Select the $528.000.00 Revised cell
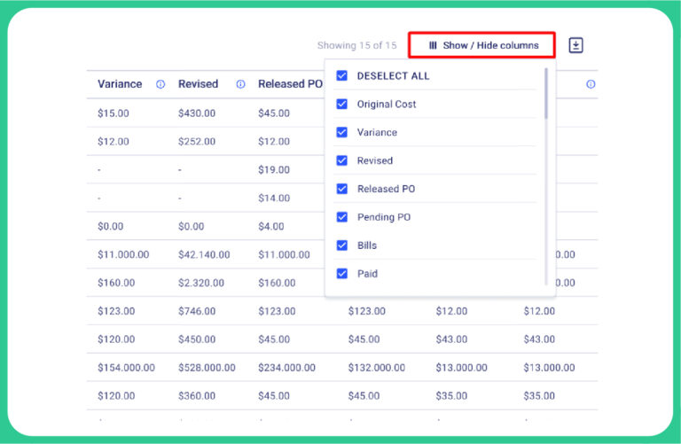This screenshot has width=681, height=444. 207,368
